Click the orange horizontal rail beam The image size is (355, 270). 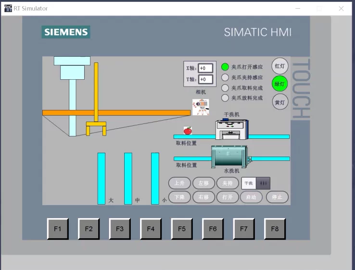[x=116, y=113]
